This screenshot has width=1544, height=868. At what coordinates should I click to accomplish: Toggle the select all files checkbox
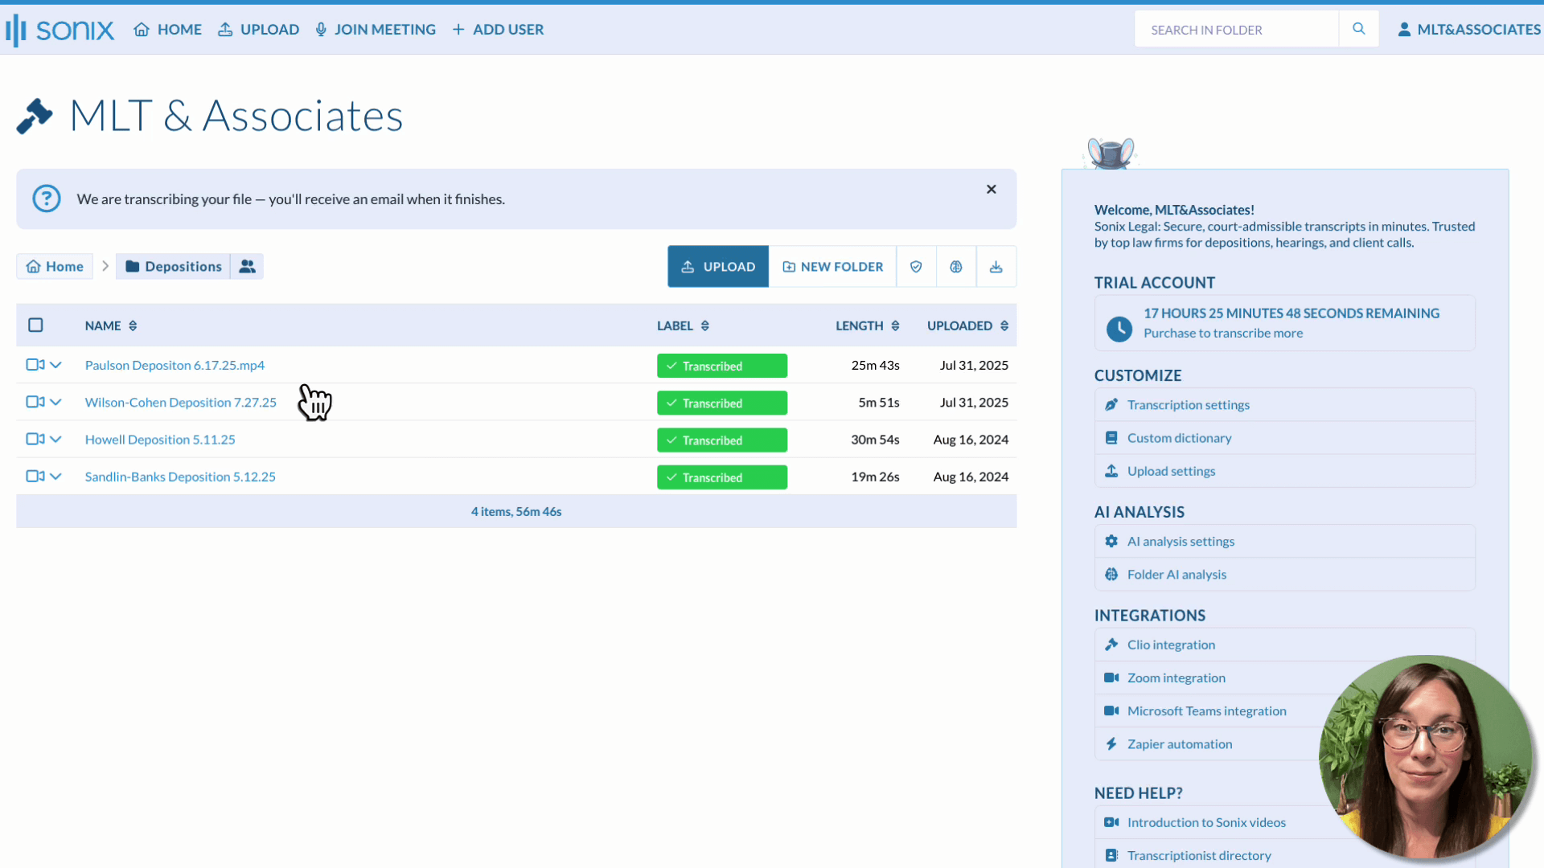click(x=35, y=325)
